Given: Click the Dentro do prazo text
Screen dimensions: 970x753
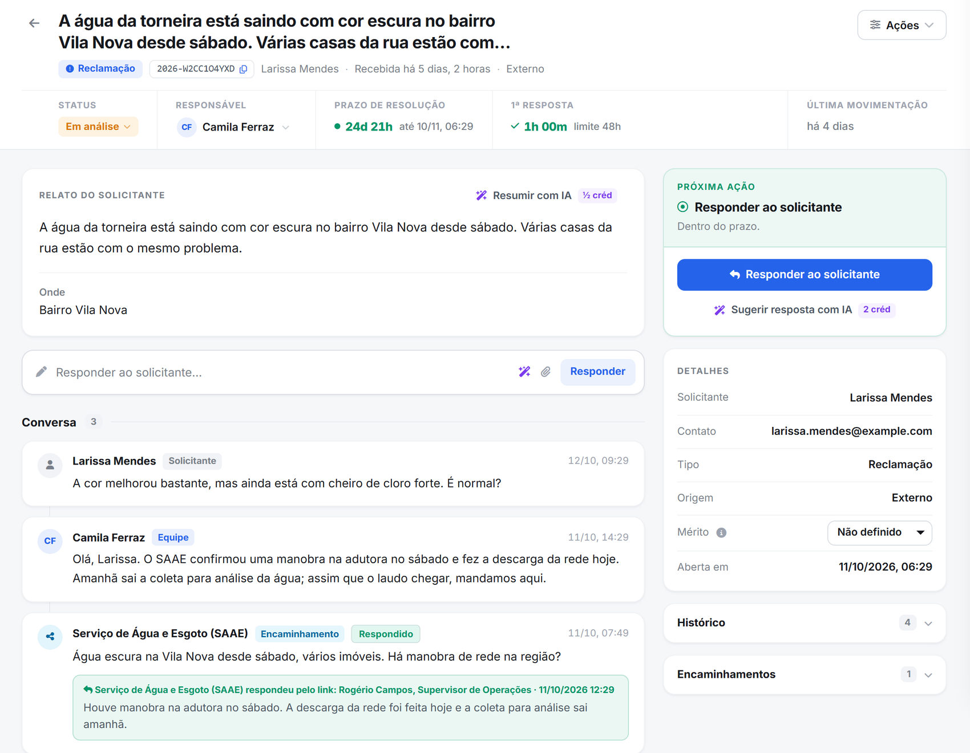Looking at the screenshot, I should [x=718, y=226].
